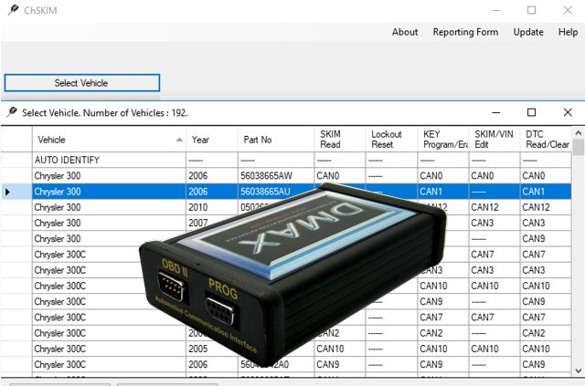Select the AUTO IDENTIFY row
The image size is (585, 386).
click(302, 160)
